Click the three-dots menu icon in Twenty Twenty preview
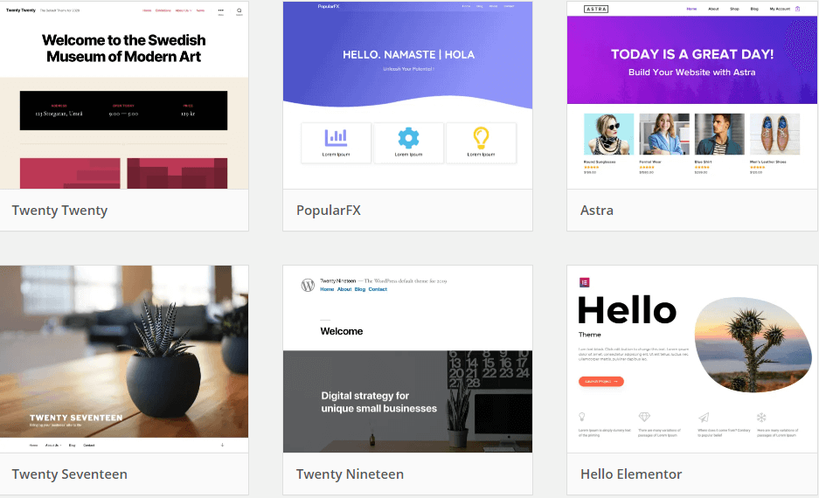Image resolution: width=819 pixels, height=498 pixels. coord(221,10)
